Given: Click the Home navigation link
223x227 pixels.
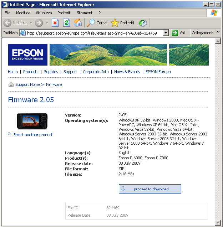Looking at the screenshot, I should (13, 72).
